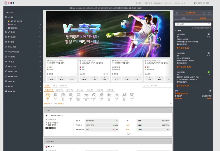Open the settings gear in the bet panel
The height and width of the screenshot is (151, 220).
(209, 13)
